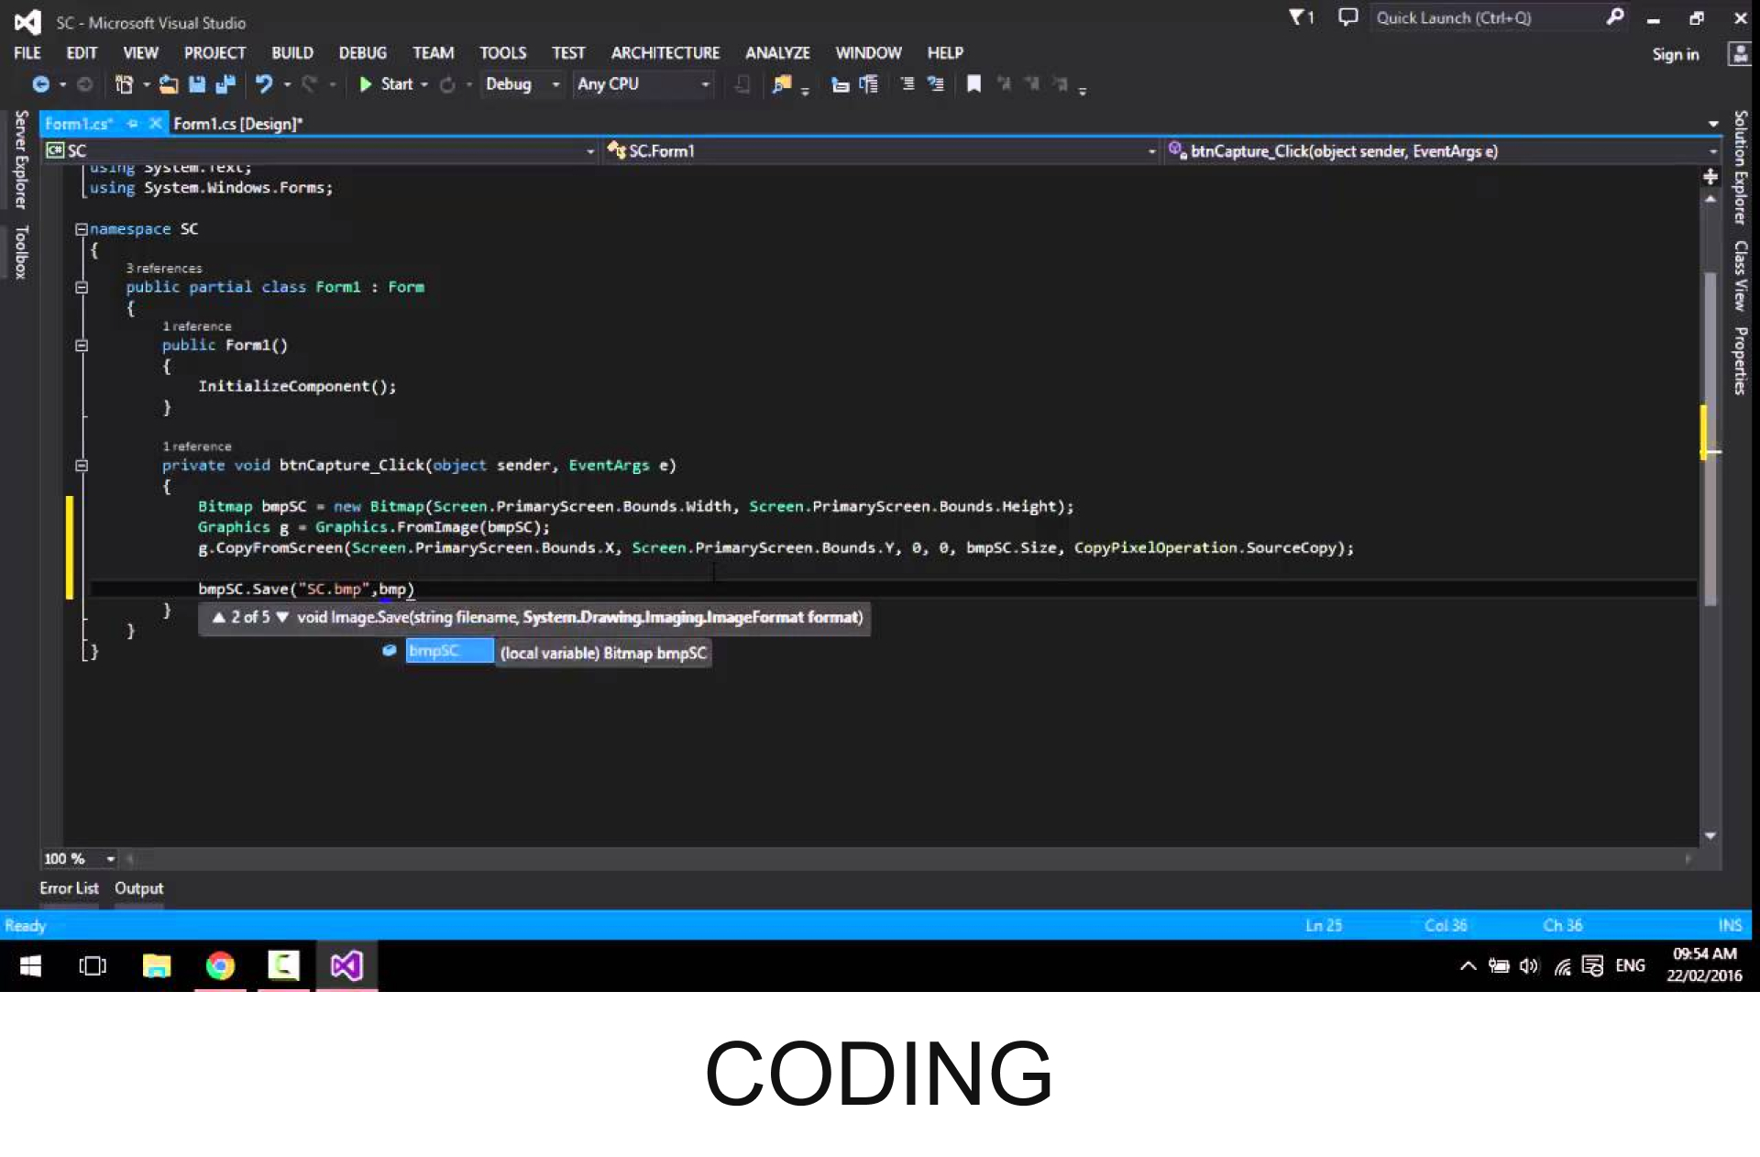Click the Toggle Bookmark icon
The height and width of the screenshot is (1157, 1760).
click(973, 84)
